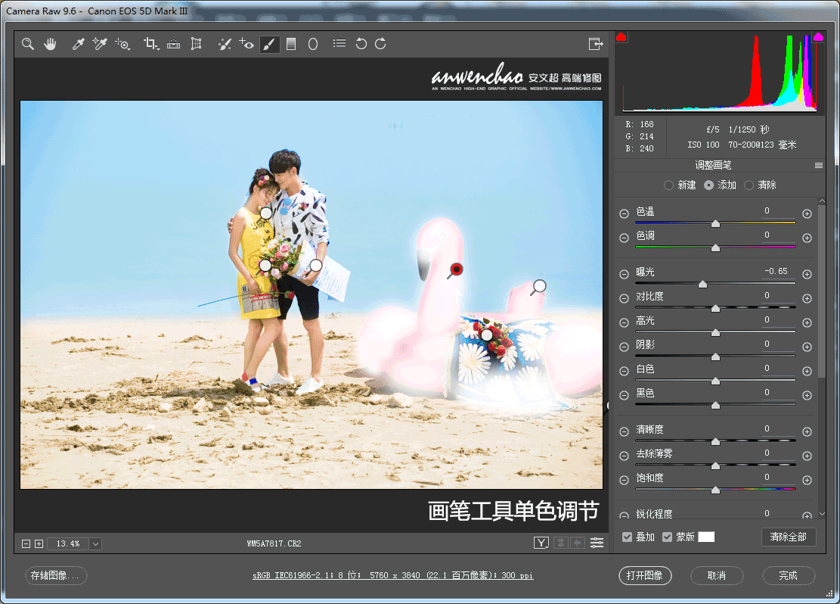The image size is (840, 604).
Task: Decrease 清晰度 with minus icon
Action: [624, 431]
